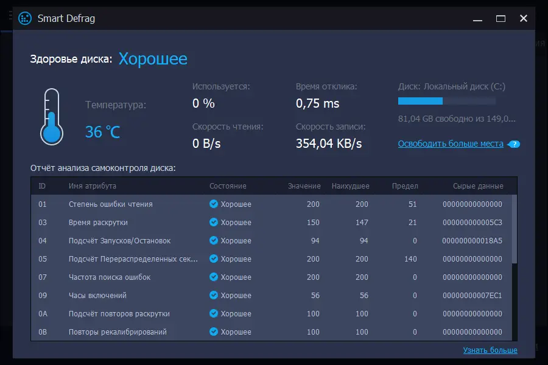Open the Освободить больше места link
The image size is (548, 365).
[x=451, y=144]
